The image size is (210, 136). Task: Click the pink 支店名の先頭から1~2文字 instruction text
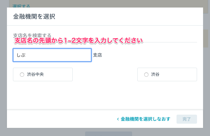pos(79,41)
